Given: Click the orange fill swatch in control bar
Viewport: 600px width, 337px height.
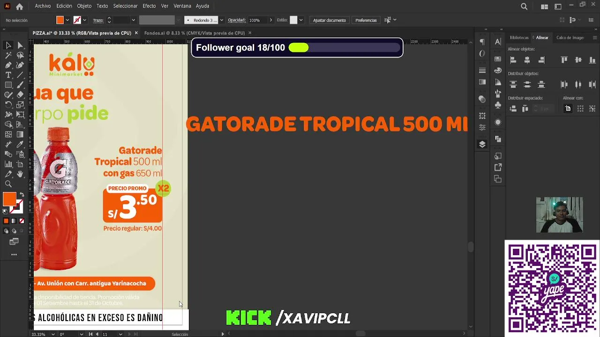Looking at the screenshot, I should [x=60, y=20].
